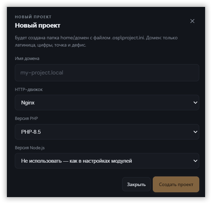Click the small uppercase НОВЫЙ ПРОЕКТ caption
This screenshot has width=212, height=204.
pos(33,17)
